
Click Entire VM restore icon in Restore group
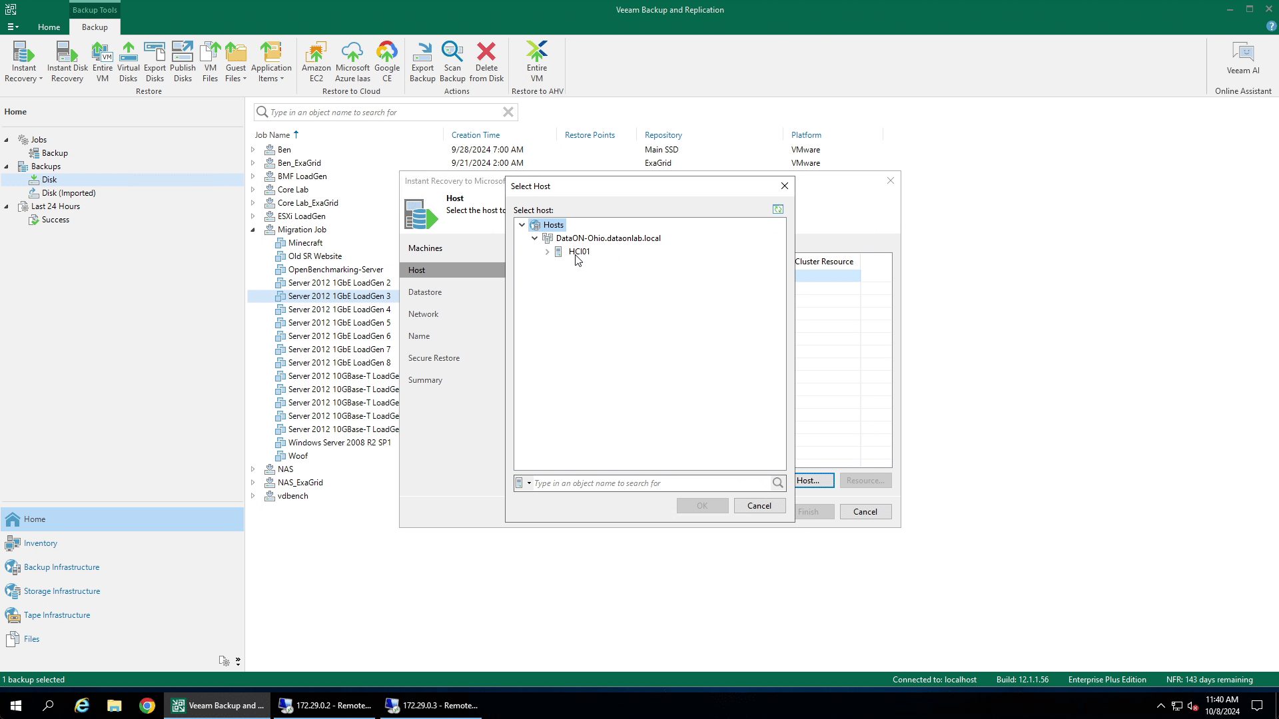coord(103,61)
